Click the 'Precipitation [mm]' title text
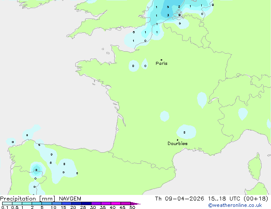Screen dimensions: 271x209 pyautogui.click(x=27, y=199)
